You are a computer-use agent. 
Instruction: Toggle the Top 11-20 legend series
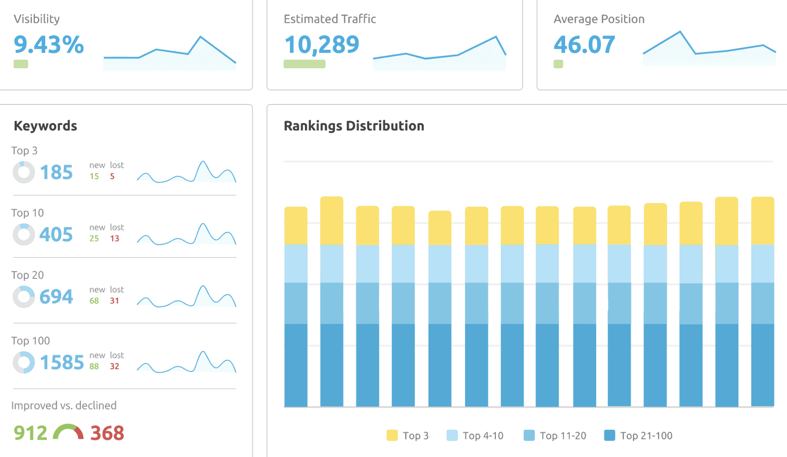(x=555, y=436)
